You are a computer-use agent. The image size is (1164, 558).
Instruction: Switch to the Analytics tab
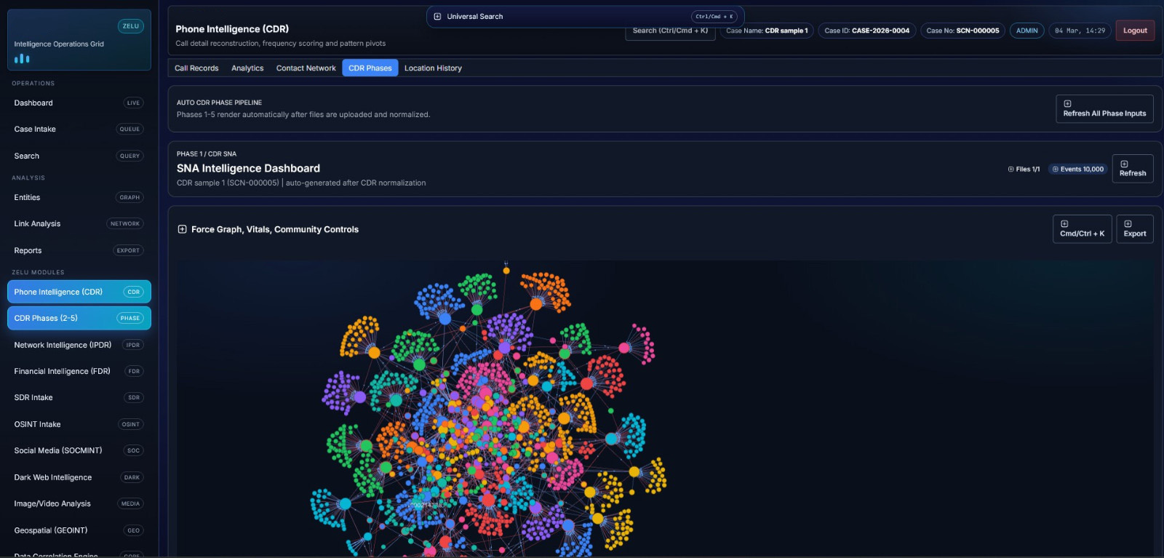coord(247,68)
